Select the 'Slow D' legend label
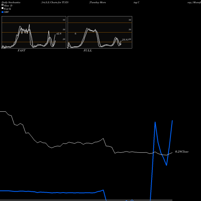Viewport: 201px width, 201px height. coord(8,6)
